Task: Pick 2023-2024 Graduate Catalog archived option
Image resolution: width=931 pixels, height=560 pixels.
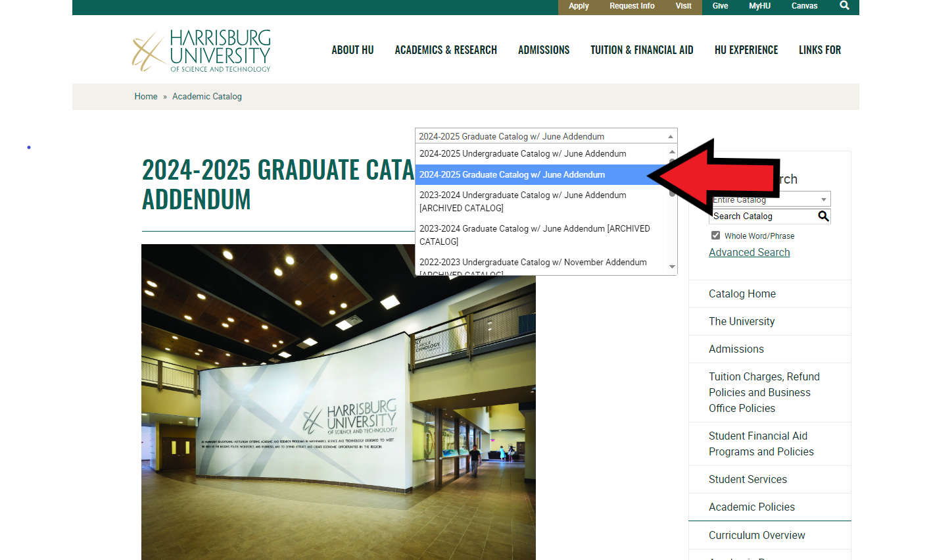Action: tap(542, 235)
